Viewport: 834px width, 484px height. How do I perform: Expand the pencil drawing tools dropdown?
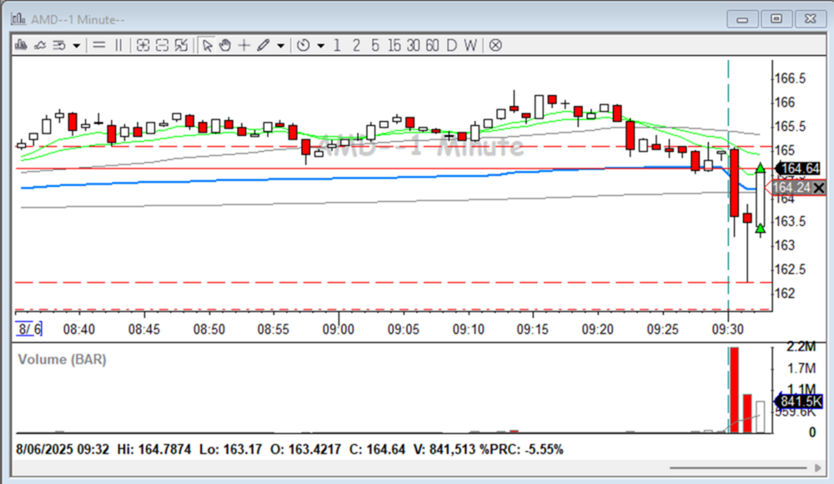tap(281, 45)
